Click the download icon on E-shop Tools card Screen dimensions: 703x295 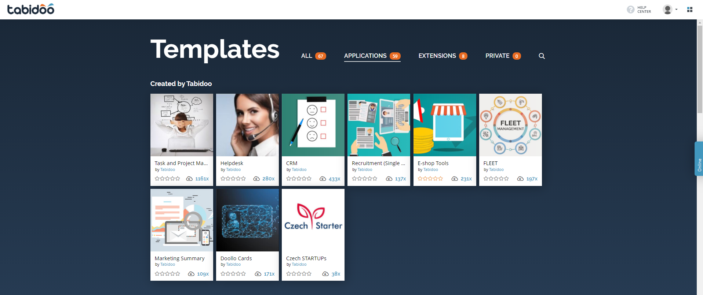[455, 179]
